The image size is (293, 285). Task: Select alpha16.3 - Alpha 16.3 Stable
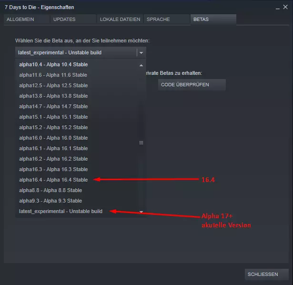tap(77, 169)
